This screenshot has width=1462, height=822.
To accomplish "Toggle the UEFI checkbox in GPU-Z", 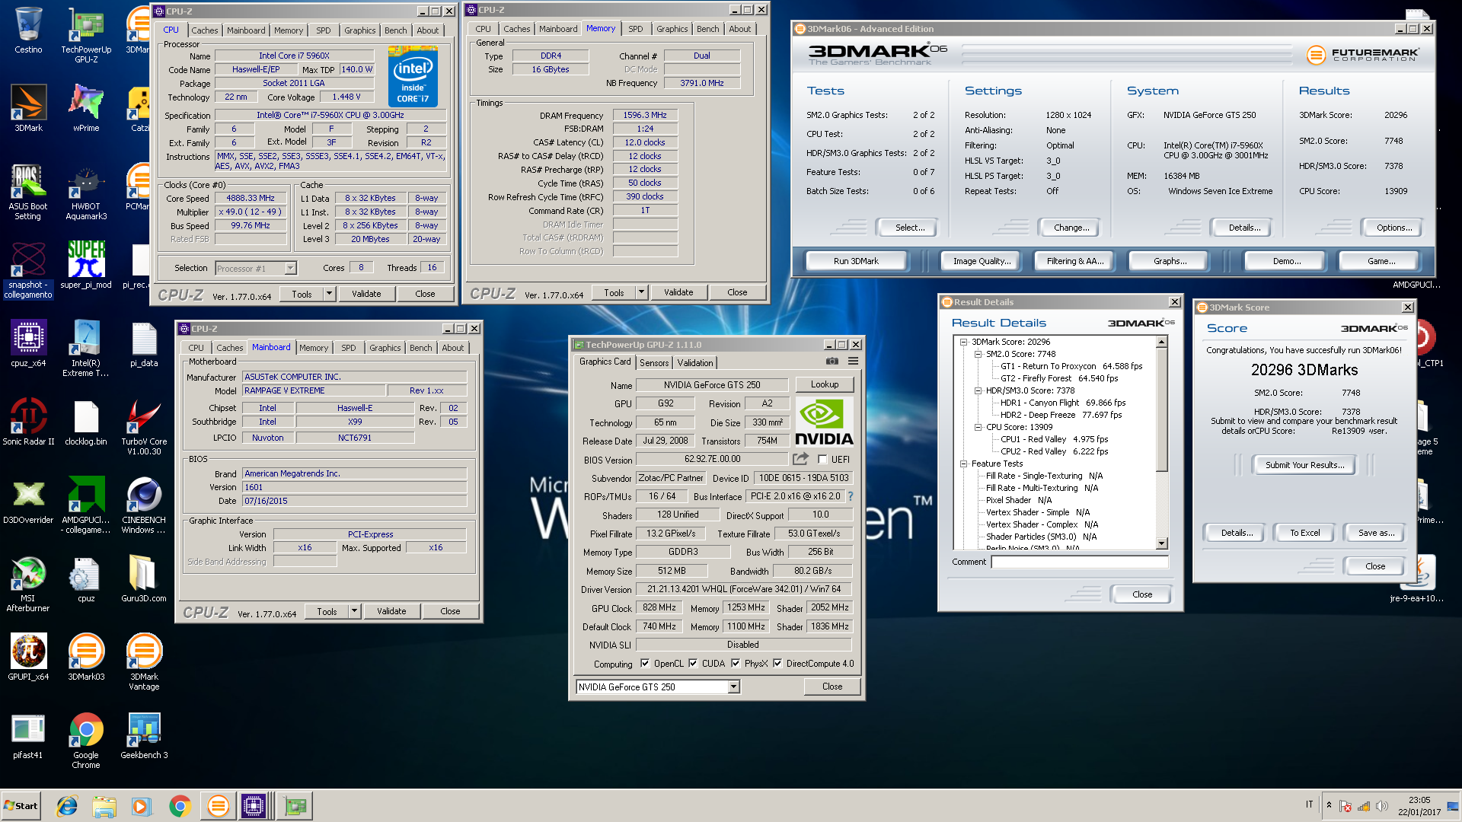I will click(x=822, y=459).
